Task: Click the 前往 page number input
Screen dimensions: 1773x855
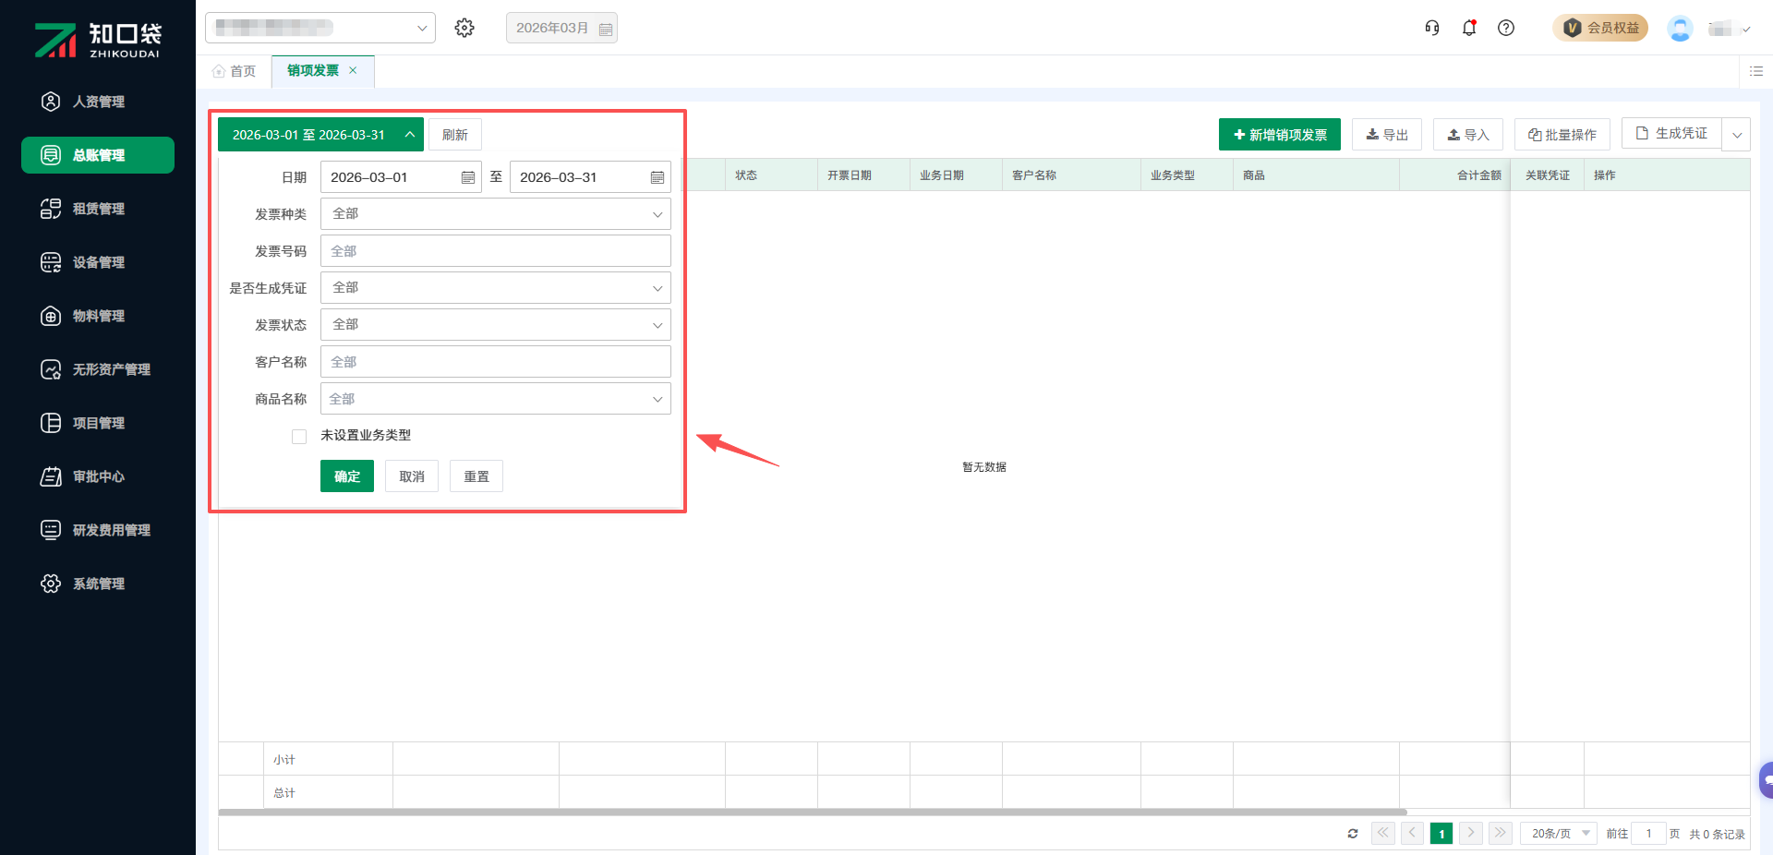Action: [x=1648, y=833]
